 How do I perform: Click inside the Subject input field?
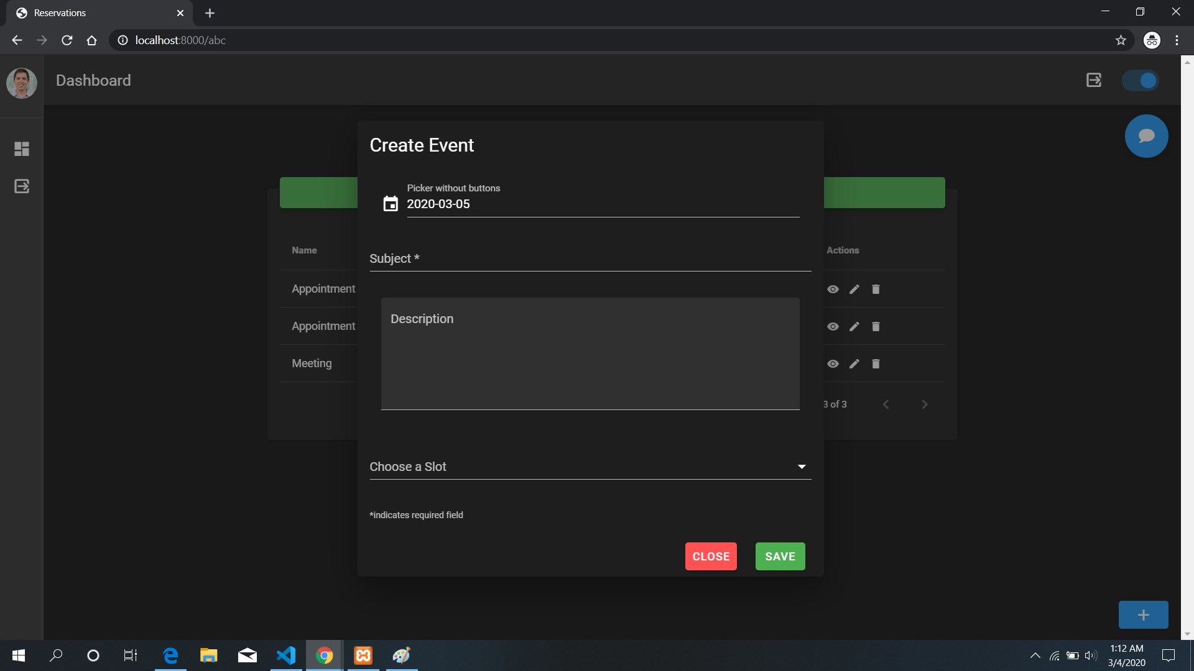pyautogui.click(x=591, y=259)
